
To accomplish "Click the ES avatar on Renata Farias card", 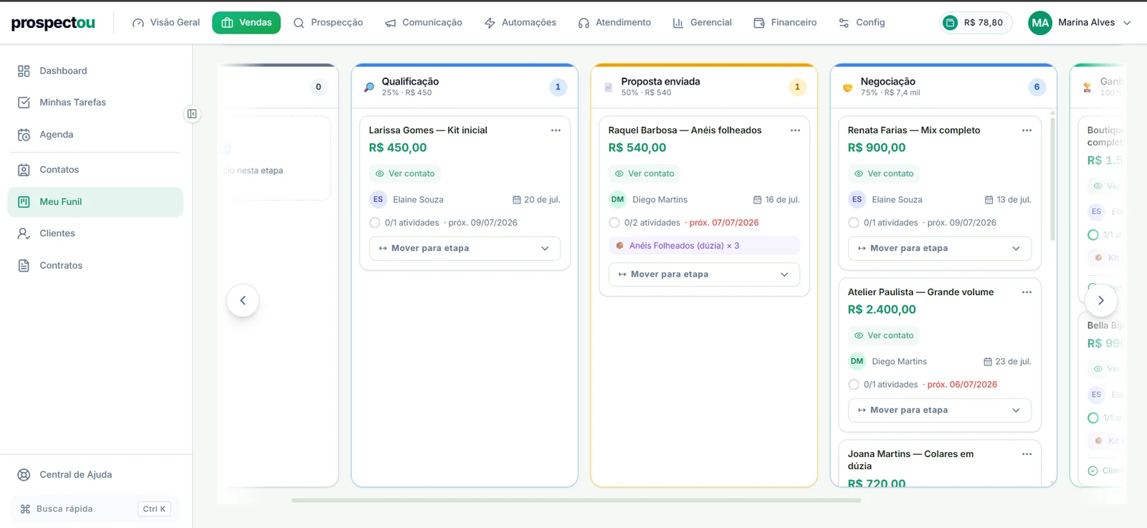I will (x=857, y=199).
